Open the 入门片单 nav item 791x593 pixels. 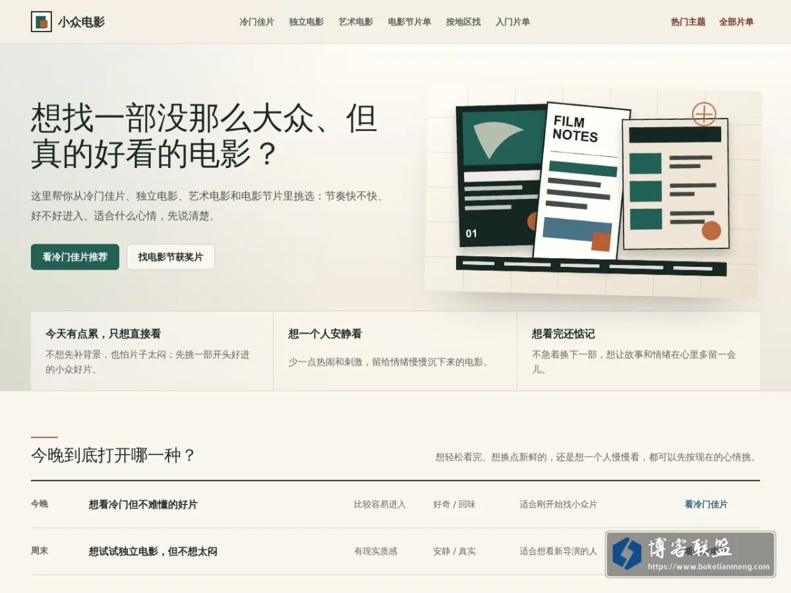click(x=513, y=22)
